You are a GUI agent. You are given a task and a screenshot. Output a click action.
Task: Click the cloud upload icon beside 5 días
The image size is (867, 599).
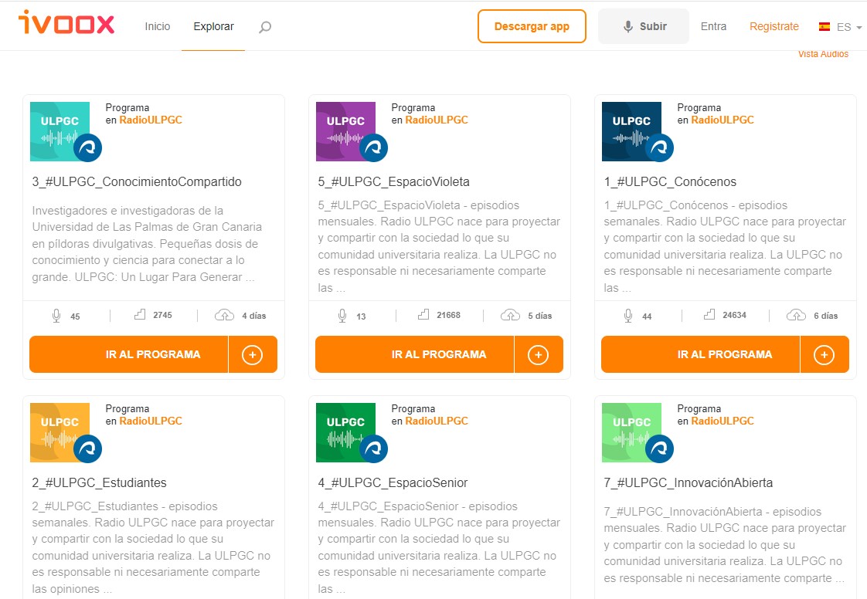click(510, 315)
